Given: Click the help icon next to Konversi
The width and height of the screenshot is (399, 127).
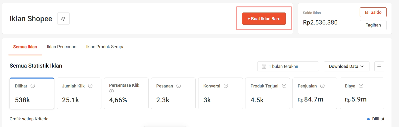Looking at the screenshot, I should click(226, 86).
